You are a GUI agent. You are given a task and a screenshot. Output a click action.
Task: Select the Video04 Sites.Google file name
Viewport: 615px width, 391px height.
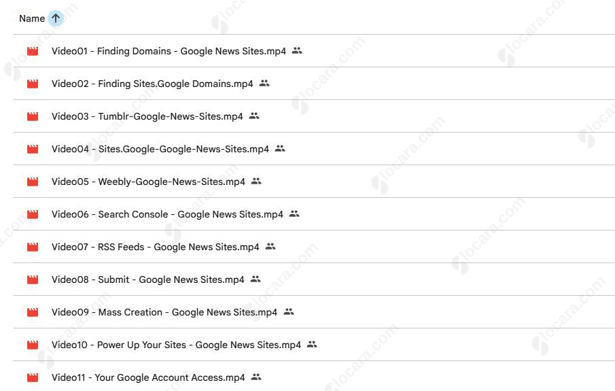(x=160, y=149)
